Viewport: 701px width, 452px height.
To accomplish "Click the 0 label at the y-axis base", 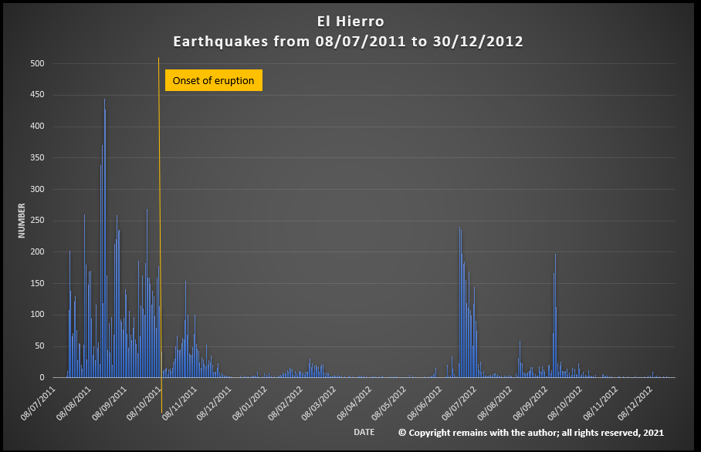I will (x=42, y=378).
